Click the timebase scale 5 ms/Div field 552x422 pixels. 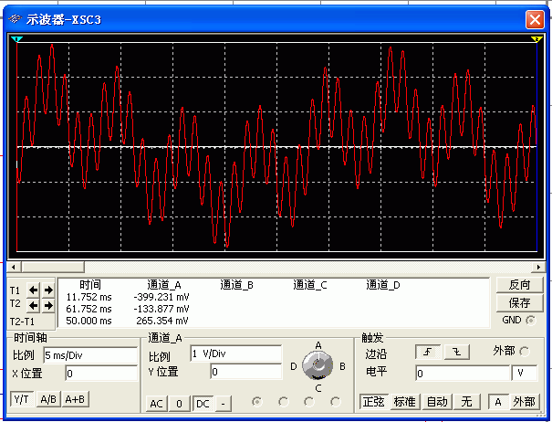89,354
